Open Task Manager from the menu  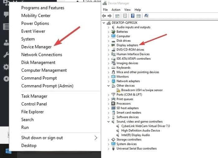click(34, 96)
